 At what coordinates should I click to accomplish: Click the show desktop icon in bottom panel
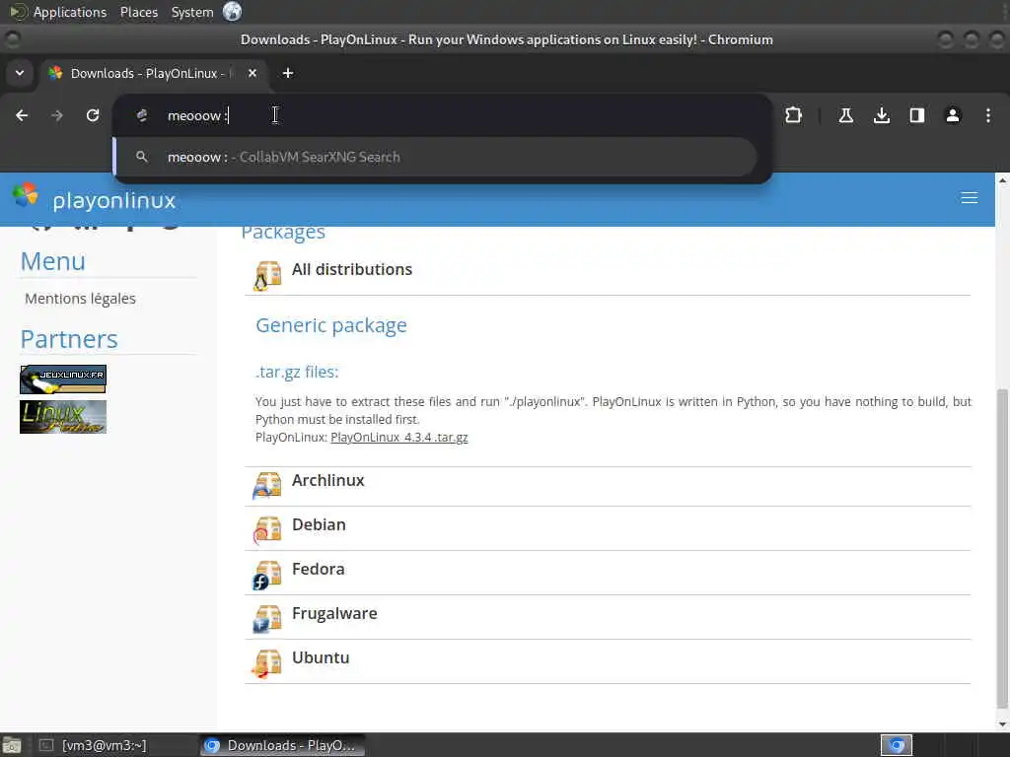[x=12, y=745]
